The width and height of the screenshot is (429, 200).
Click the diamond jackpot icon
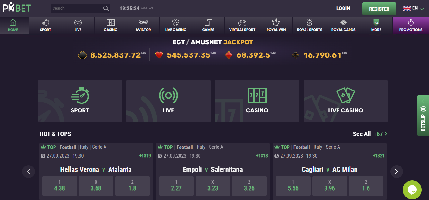229,55
